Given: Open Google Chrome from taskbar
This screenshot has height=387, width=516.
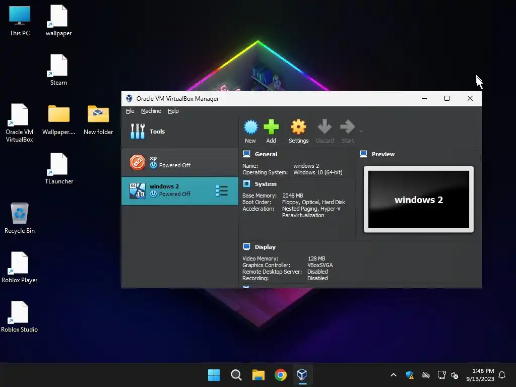Looking at the screenshot, I should 280,375.
